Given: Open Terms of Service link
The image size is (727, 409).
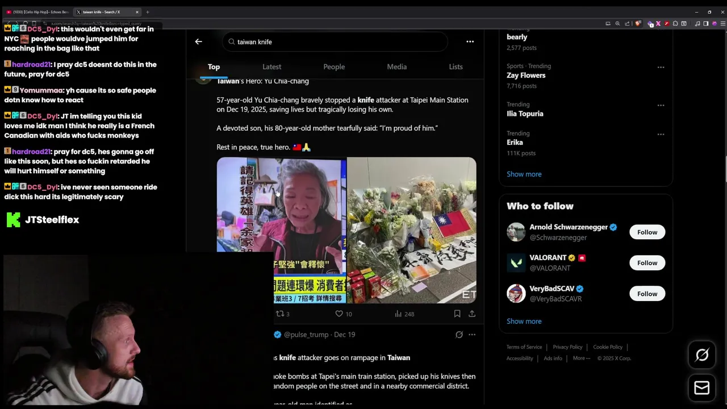Looking at the screenshot, I should (524, 347).
